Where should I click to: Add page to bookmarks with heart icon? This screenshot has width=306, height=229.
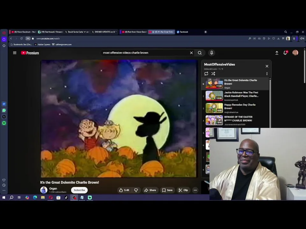pyautogui.click(x=273, y=38)
